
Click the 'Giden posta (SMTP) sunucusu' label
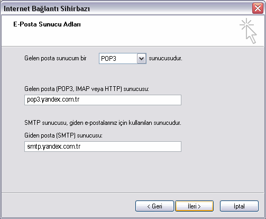pyautogui.click(x=63, y=135)
